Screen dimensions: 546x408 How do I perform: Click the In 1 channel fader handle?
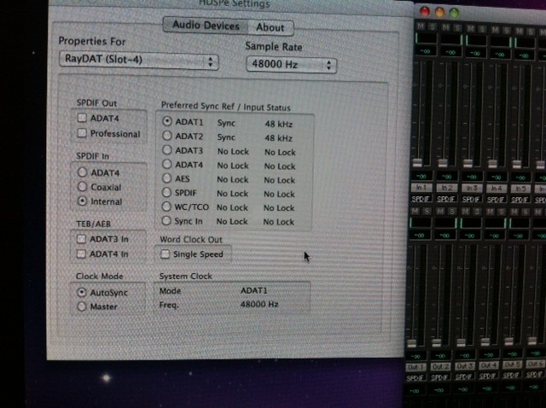tap(417, 163)
